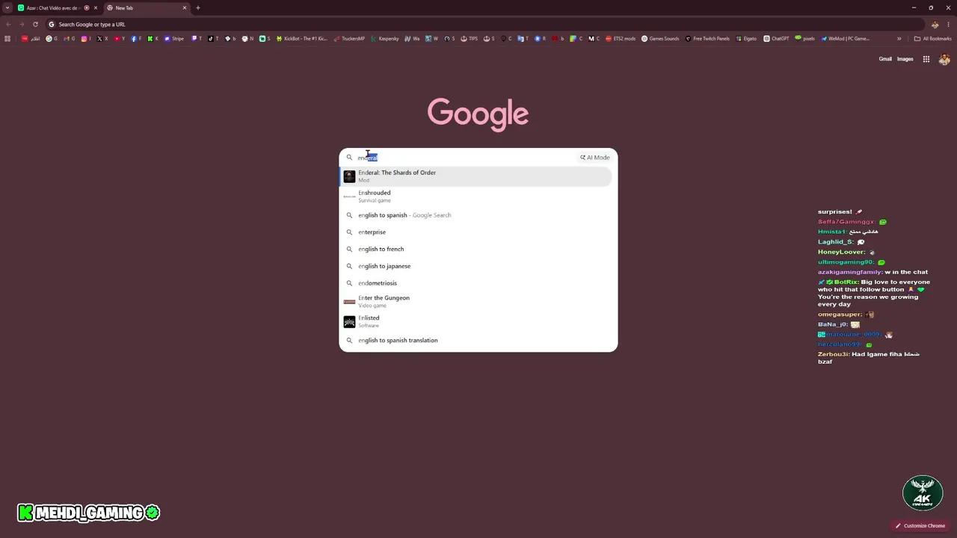This screenshot has width=957, height=538.
Task: Open a new browser tab with plus
Action: (x=198, y=7)
